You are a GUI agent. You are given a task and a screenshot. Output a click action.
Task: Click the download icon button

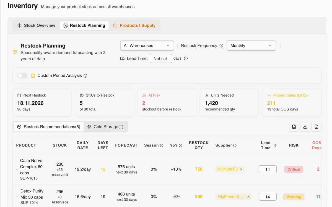305,127
